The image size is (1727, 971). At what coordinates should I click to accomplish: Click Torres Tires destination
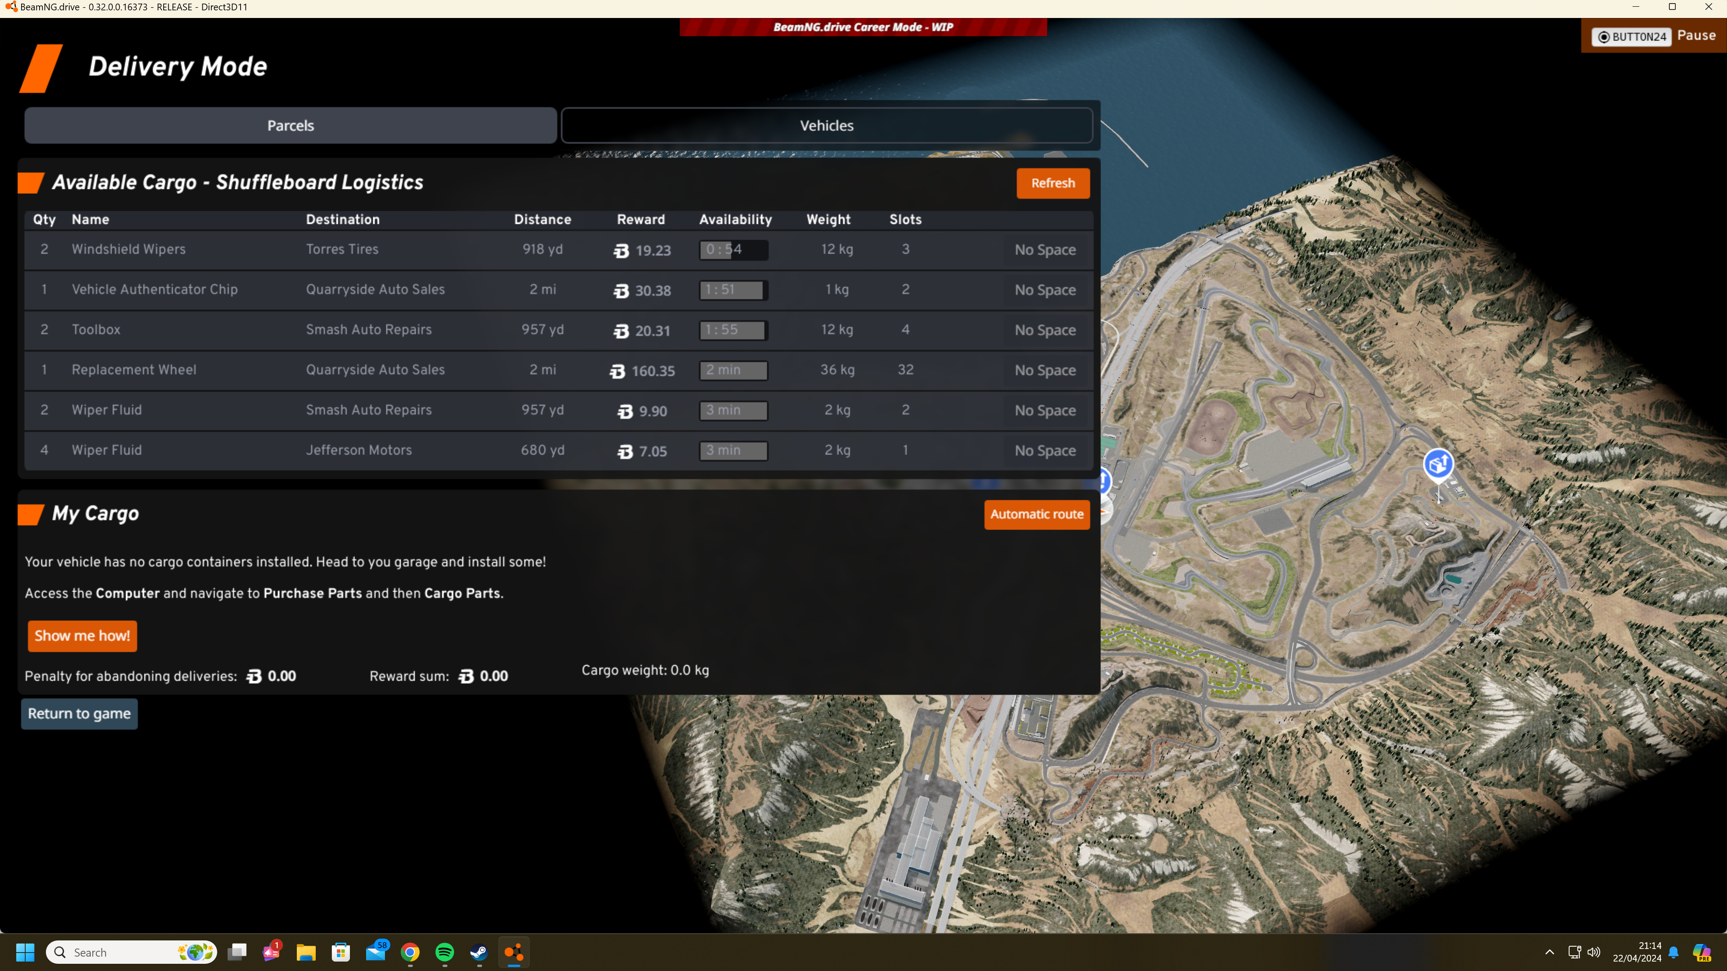tap(342, 249)
